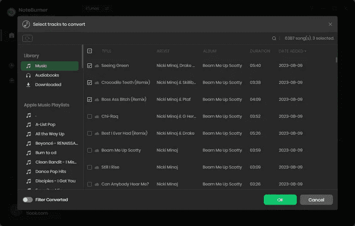The height and width of the screenshot is (226, 355).
Task: Click the cloud icon beside Crocodile Teeth (Remix)
Action: point(97,83)
